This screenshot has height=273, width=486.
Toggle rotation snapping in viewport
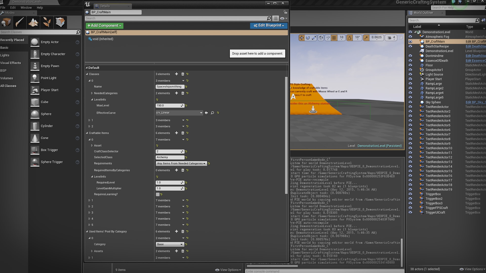(350, 38)
